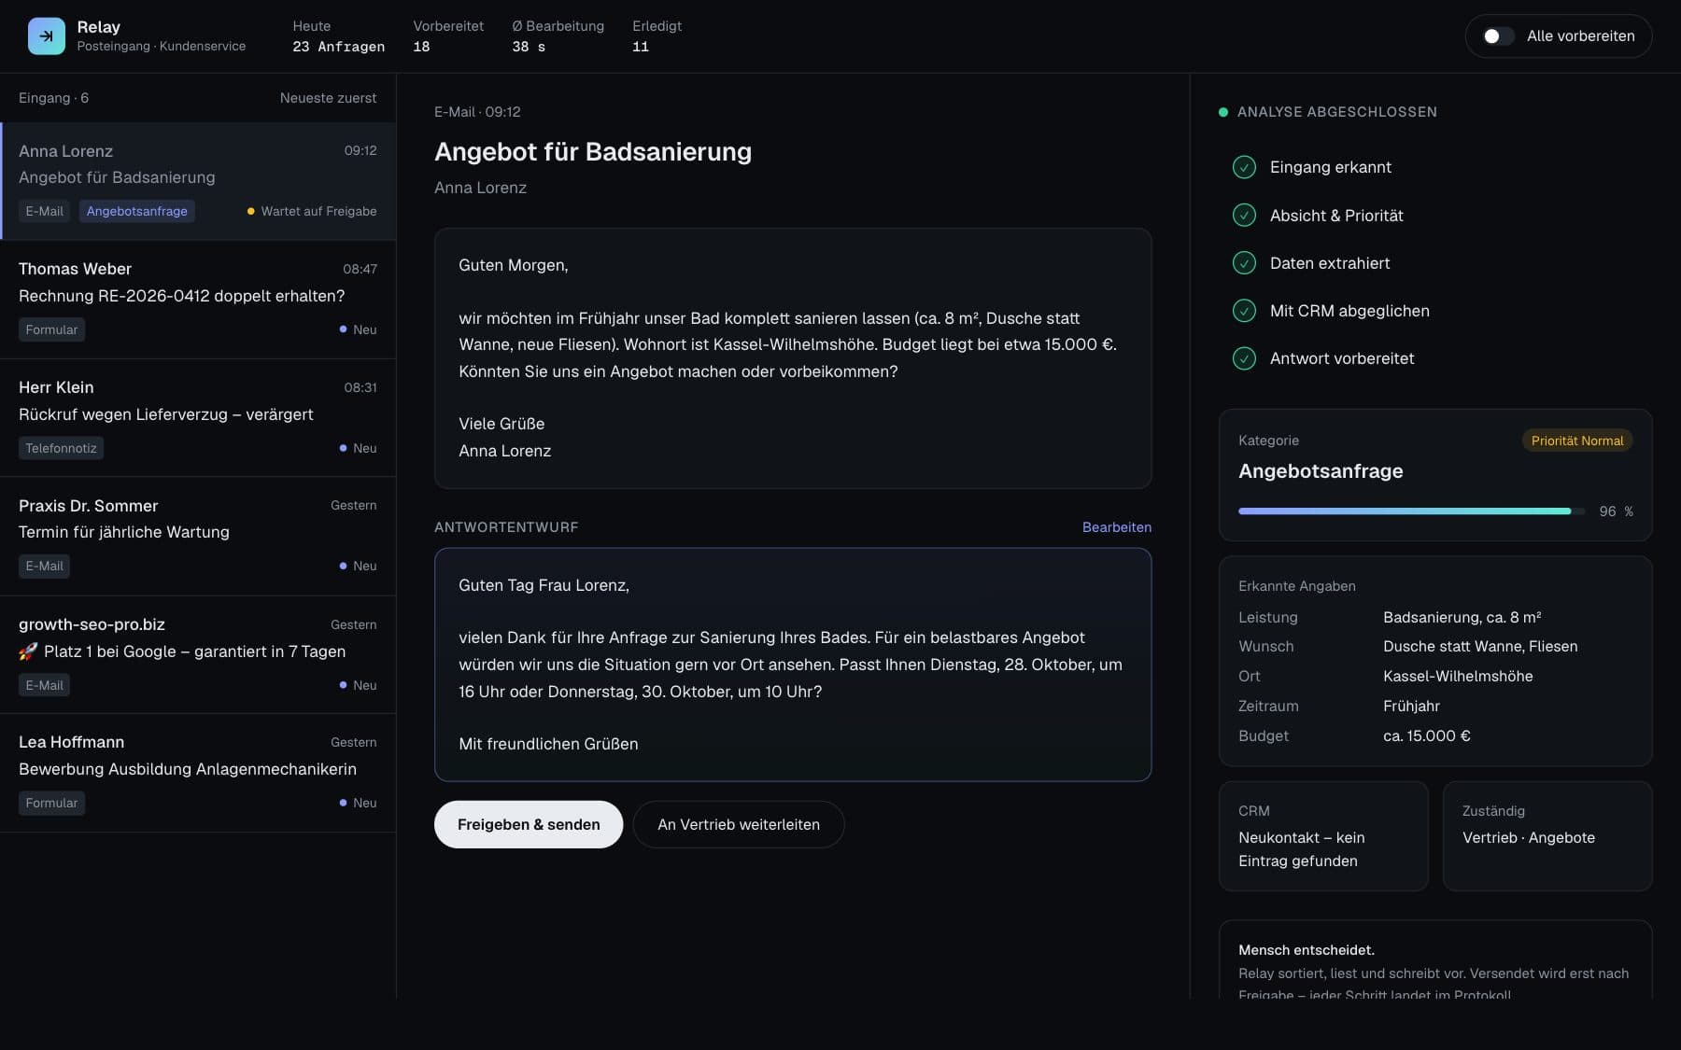Click the E-Mail tag on growth-seo-pro.biz

[x=44, y=685]
